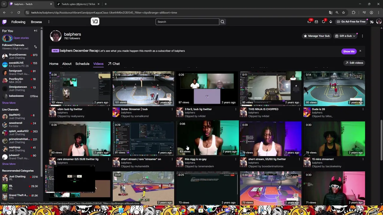The width and height of the screenshot is (383, 215).
Task: Select the Videos tab
Action: click(x=98, y=64)
